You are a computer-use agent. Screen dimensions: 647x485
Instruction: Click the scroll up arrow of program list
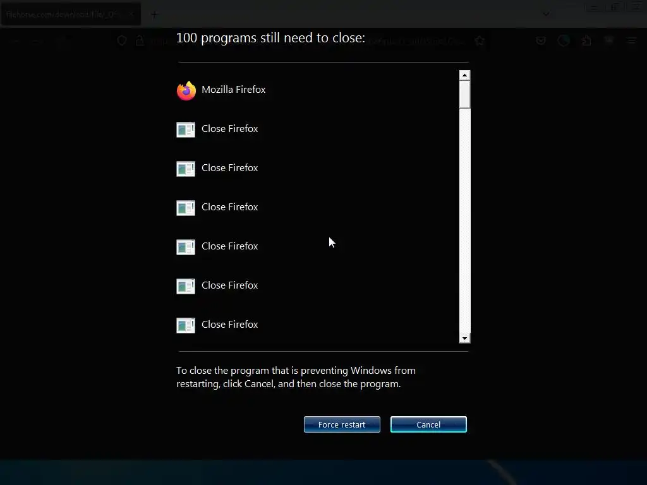(x=464, y=75)
